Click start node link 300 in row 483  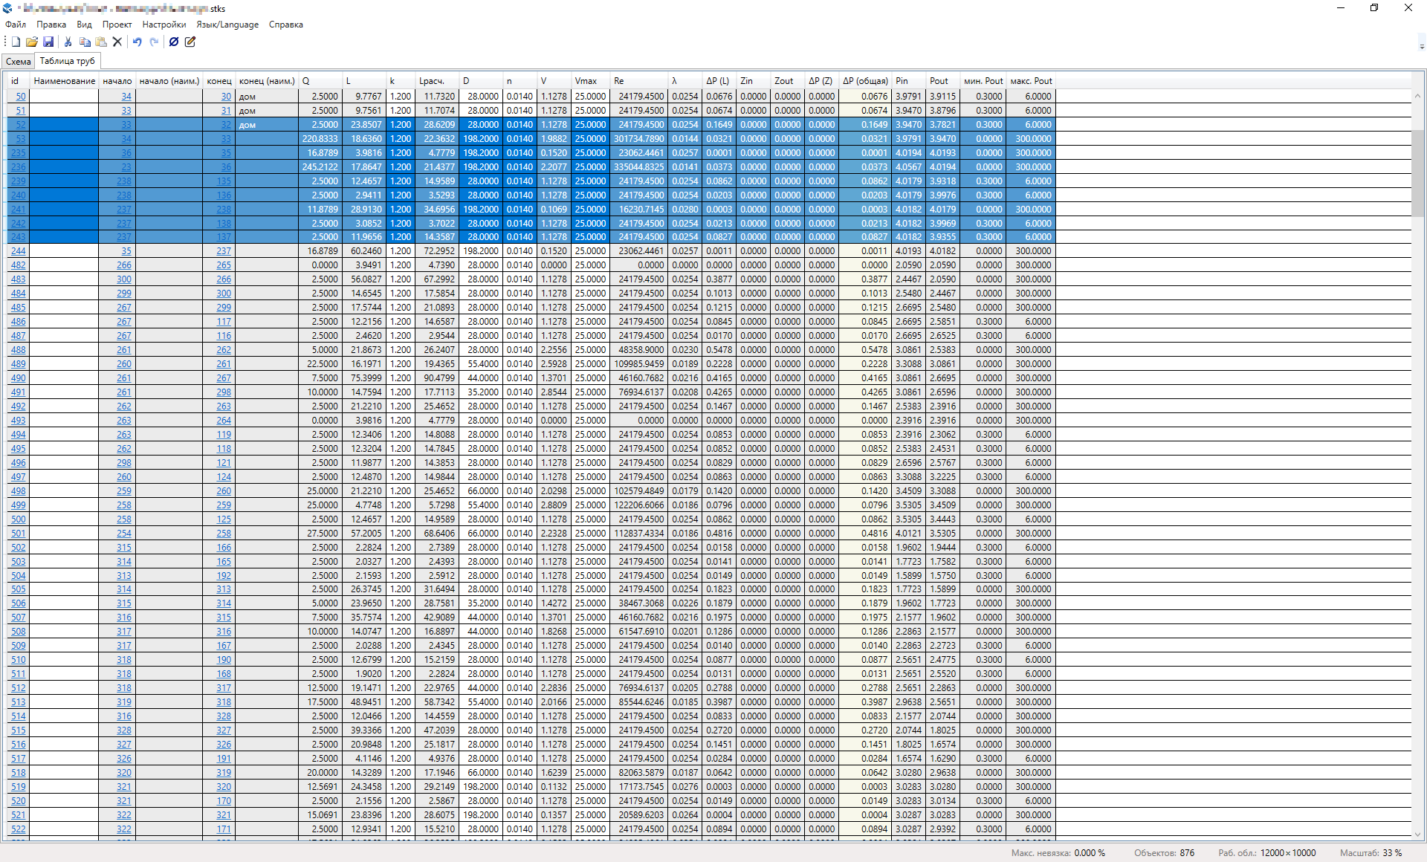click(123, 279)
